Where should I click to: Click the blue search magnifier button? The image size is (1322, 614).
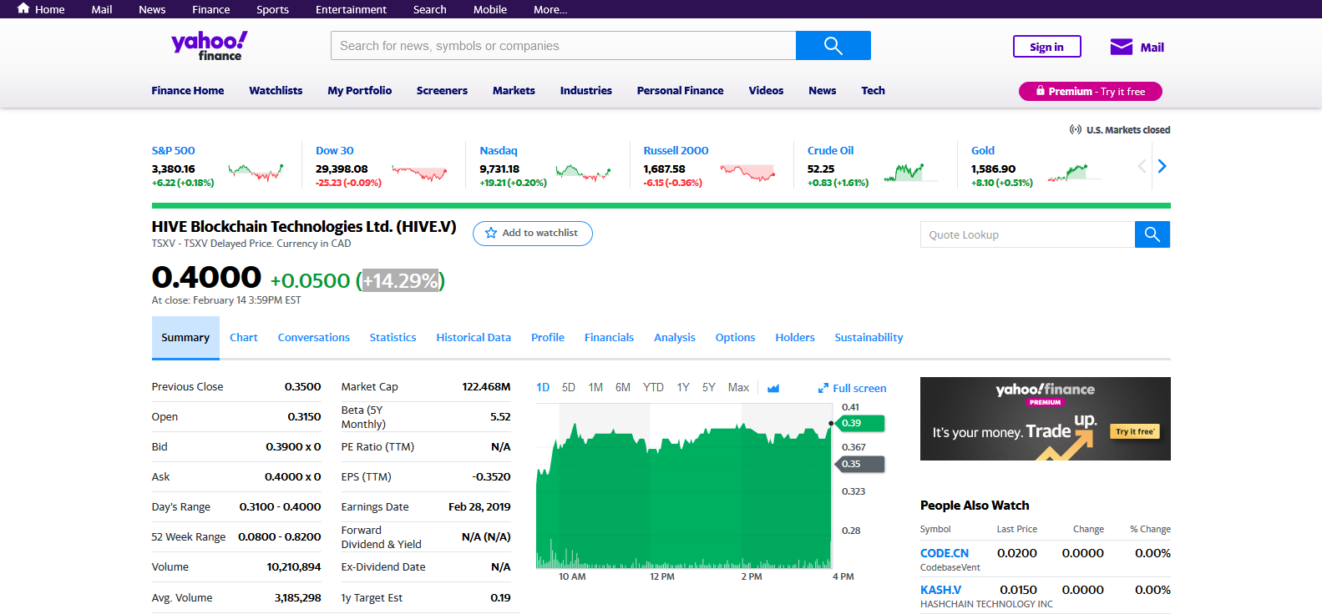(x=833, y=46)
